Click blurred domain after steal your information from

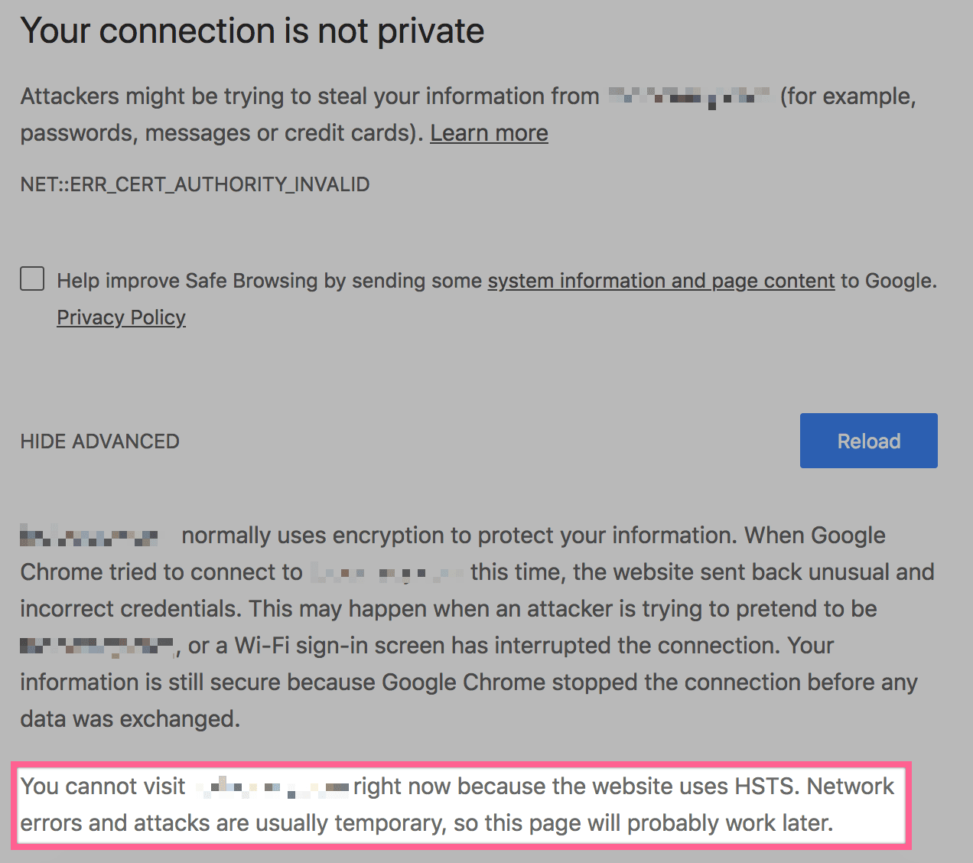click(x=688, y=97)
